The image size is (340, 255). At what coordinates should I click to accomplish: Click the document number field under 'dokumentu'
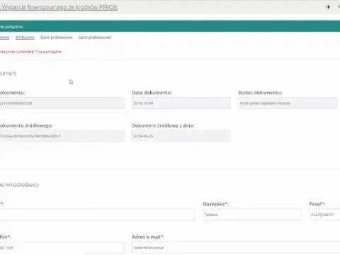pyautogui.click(x=62, y=103)
